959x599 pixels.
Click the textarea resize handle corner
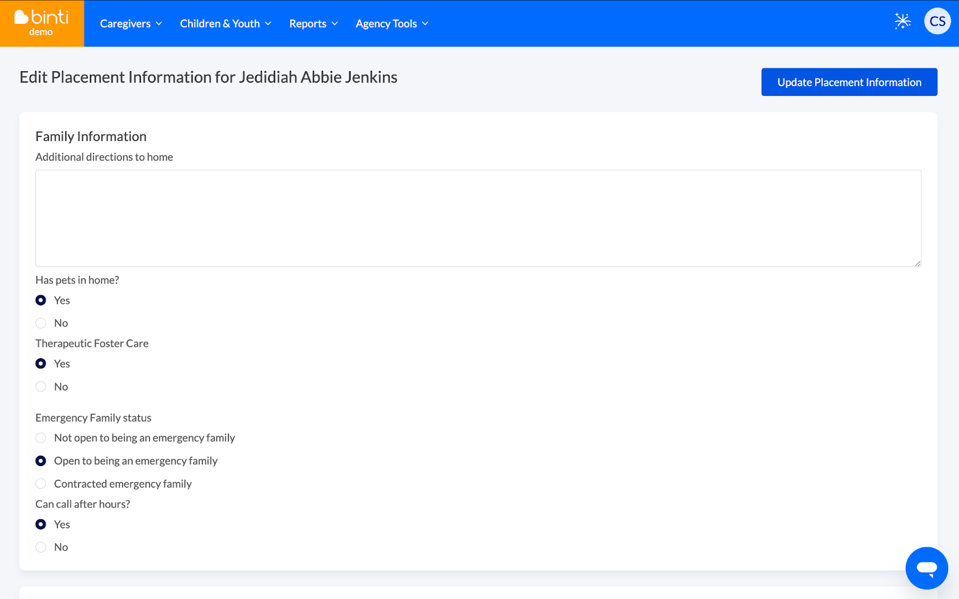(918, 263)
